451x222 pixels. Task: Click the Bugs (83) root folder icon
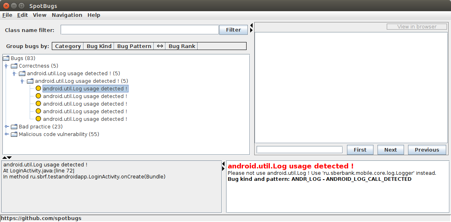click(6, 58)
